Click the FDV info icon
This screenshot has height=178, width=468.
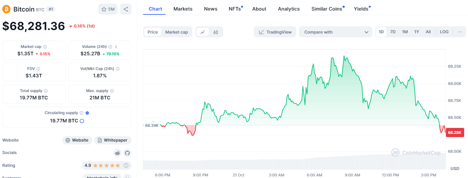(x=38, y=69)
